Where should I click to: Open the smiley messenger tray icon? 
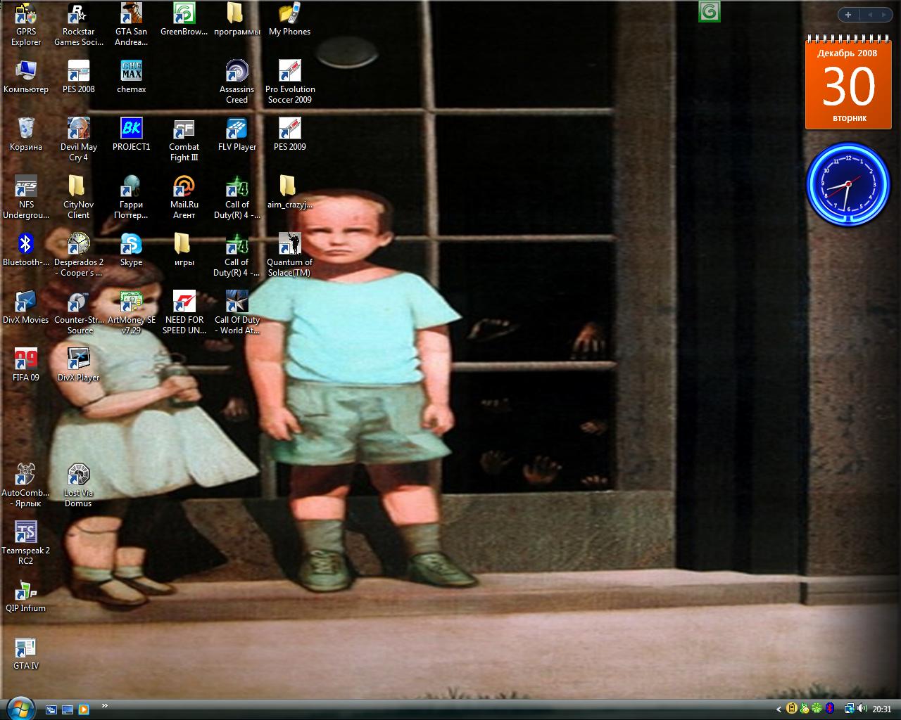tap(804, 709)
